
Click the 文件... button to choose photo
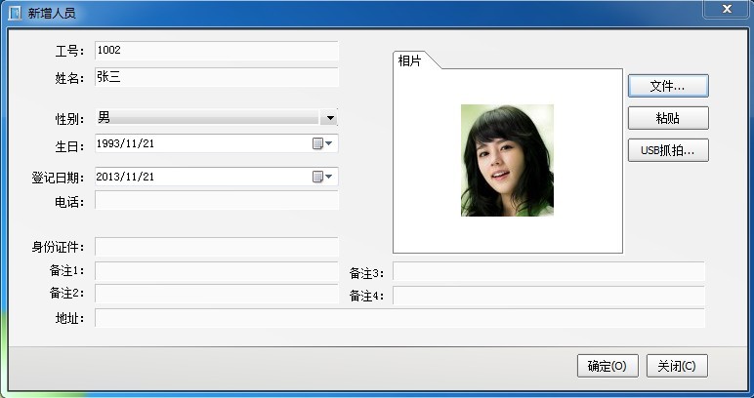click(x=668, y=86)
